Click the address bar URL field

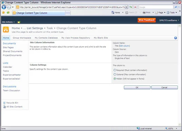tap(70, 7)
